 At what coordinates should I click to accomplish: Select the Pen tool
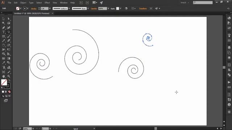coord(3,27)
